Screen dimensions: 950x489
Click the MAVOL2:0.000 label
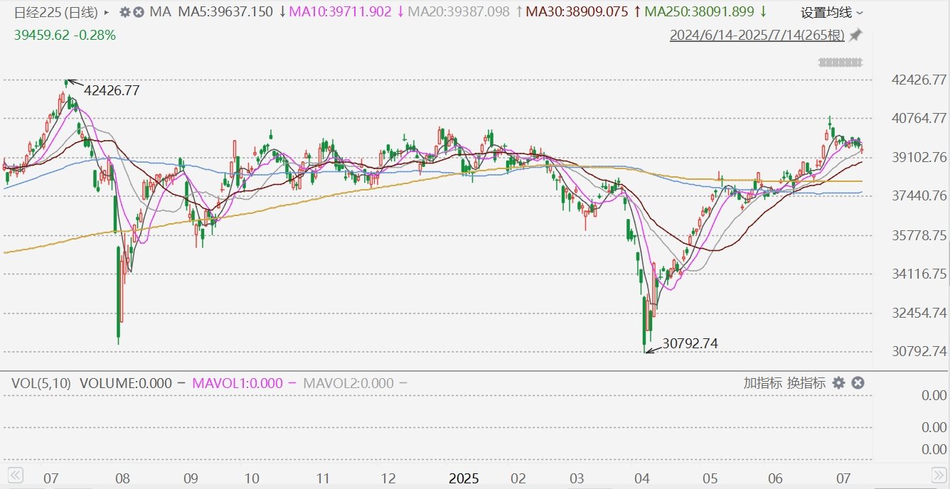coord(348,383)
